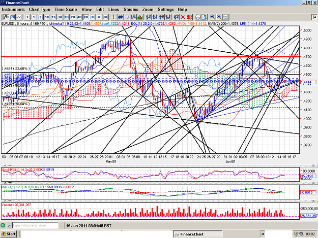Toggle the 8H time scale button
Viewport: 318px width, 238px height.
click(86, 17)
